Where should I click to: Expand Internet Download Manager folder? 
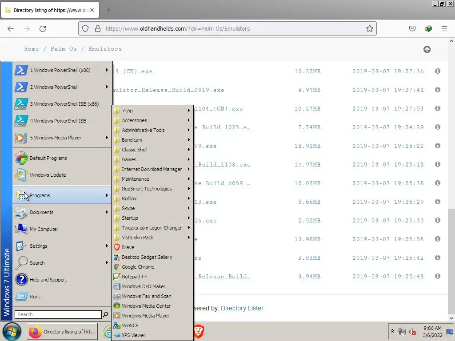tap(152, 169)
